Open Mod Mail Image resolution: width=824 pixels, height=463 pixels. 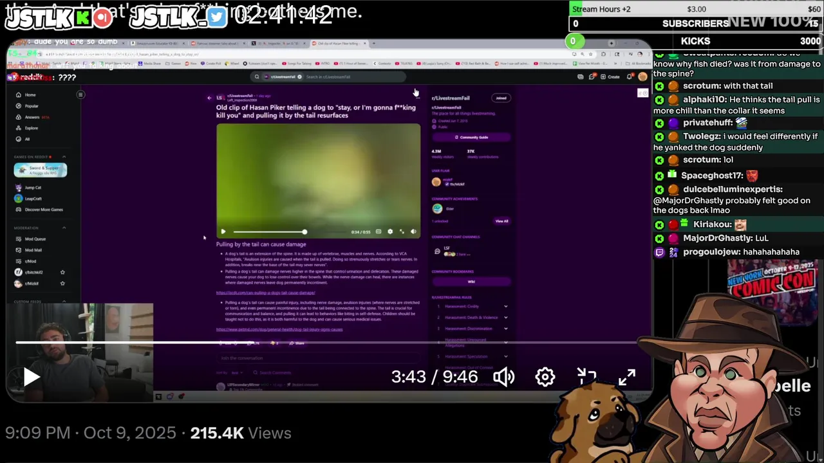(28, 250)
